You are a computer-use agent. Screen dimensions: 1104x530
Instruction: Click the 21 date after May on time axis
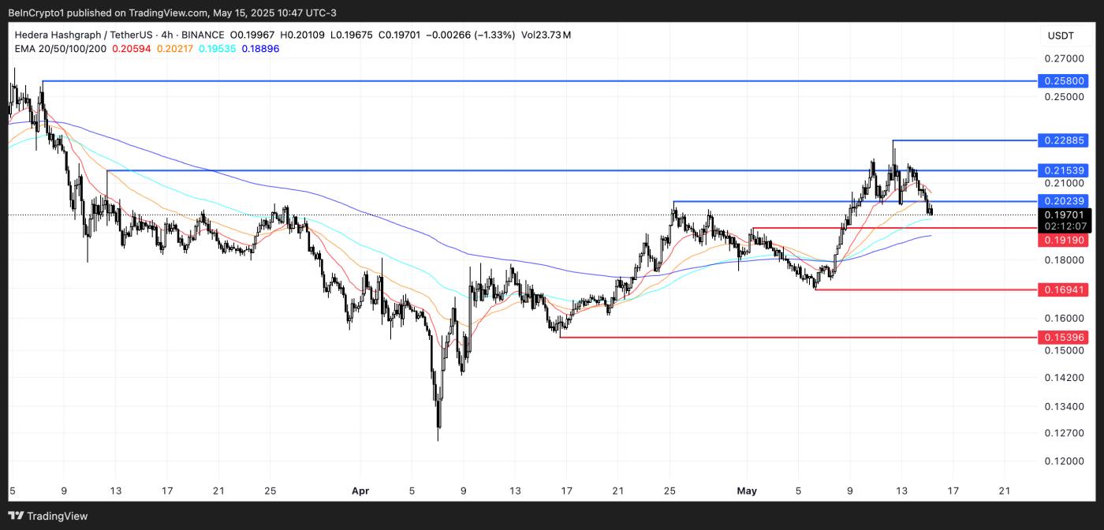tap(1004, 491)
